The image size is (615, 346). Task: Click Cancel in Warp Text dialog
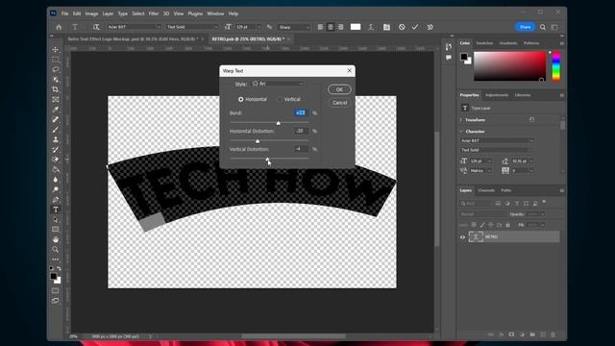tap(339, 103)
